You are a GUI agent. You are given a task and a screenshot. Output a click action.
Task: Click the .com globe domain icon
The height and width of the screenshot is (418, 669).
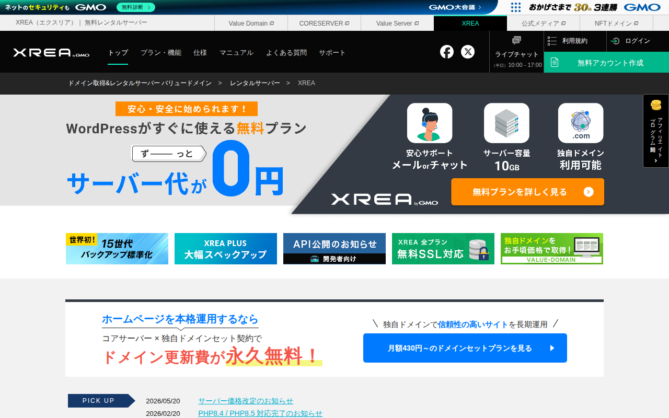(x=581, y=123)
